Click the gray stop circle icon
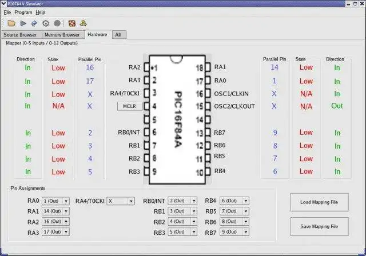The height and width of the screenshot is (256, 366). 57,23
